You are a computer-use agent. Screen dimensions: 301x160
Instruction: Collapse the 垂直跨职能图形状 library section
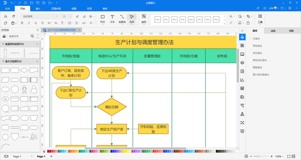(3, 44)
